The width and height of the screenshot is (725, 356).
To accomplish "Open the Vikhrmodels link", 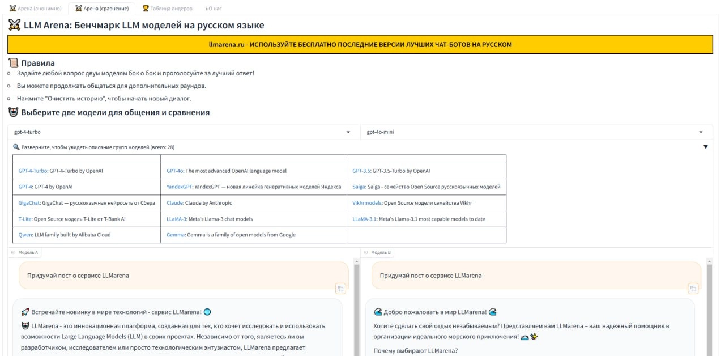I will [367, 203].
